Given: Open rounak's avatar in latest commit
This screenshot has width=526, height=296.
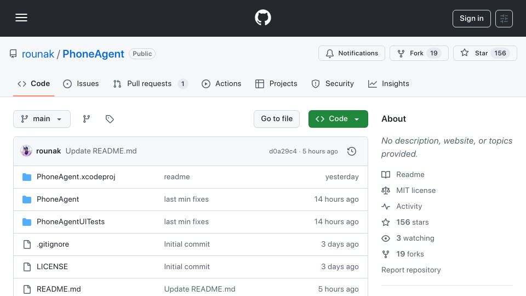Looking at the screenshot, I should click(x=26, y=151).
